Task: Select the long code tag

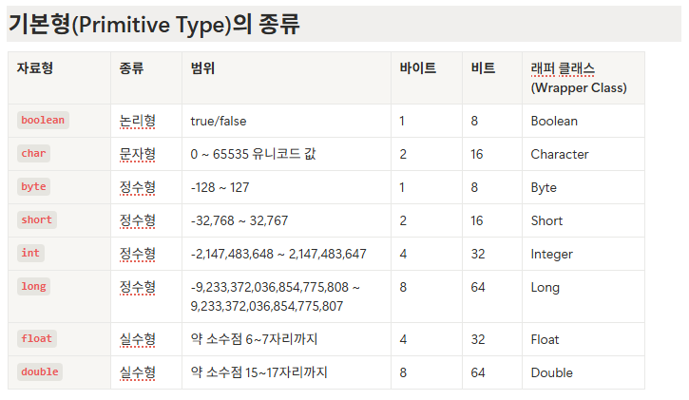Action: (x=33, y=286)
